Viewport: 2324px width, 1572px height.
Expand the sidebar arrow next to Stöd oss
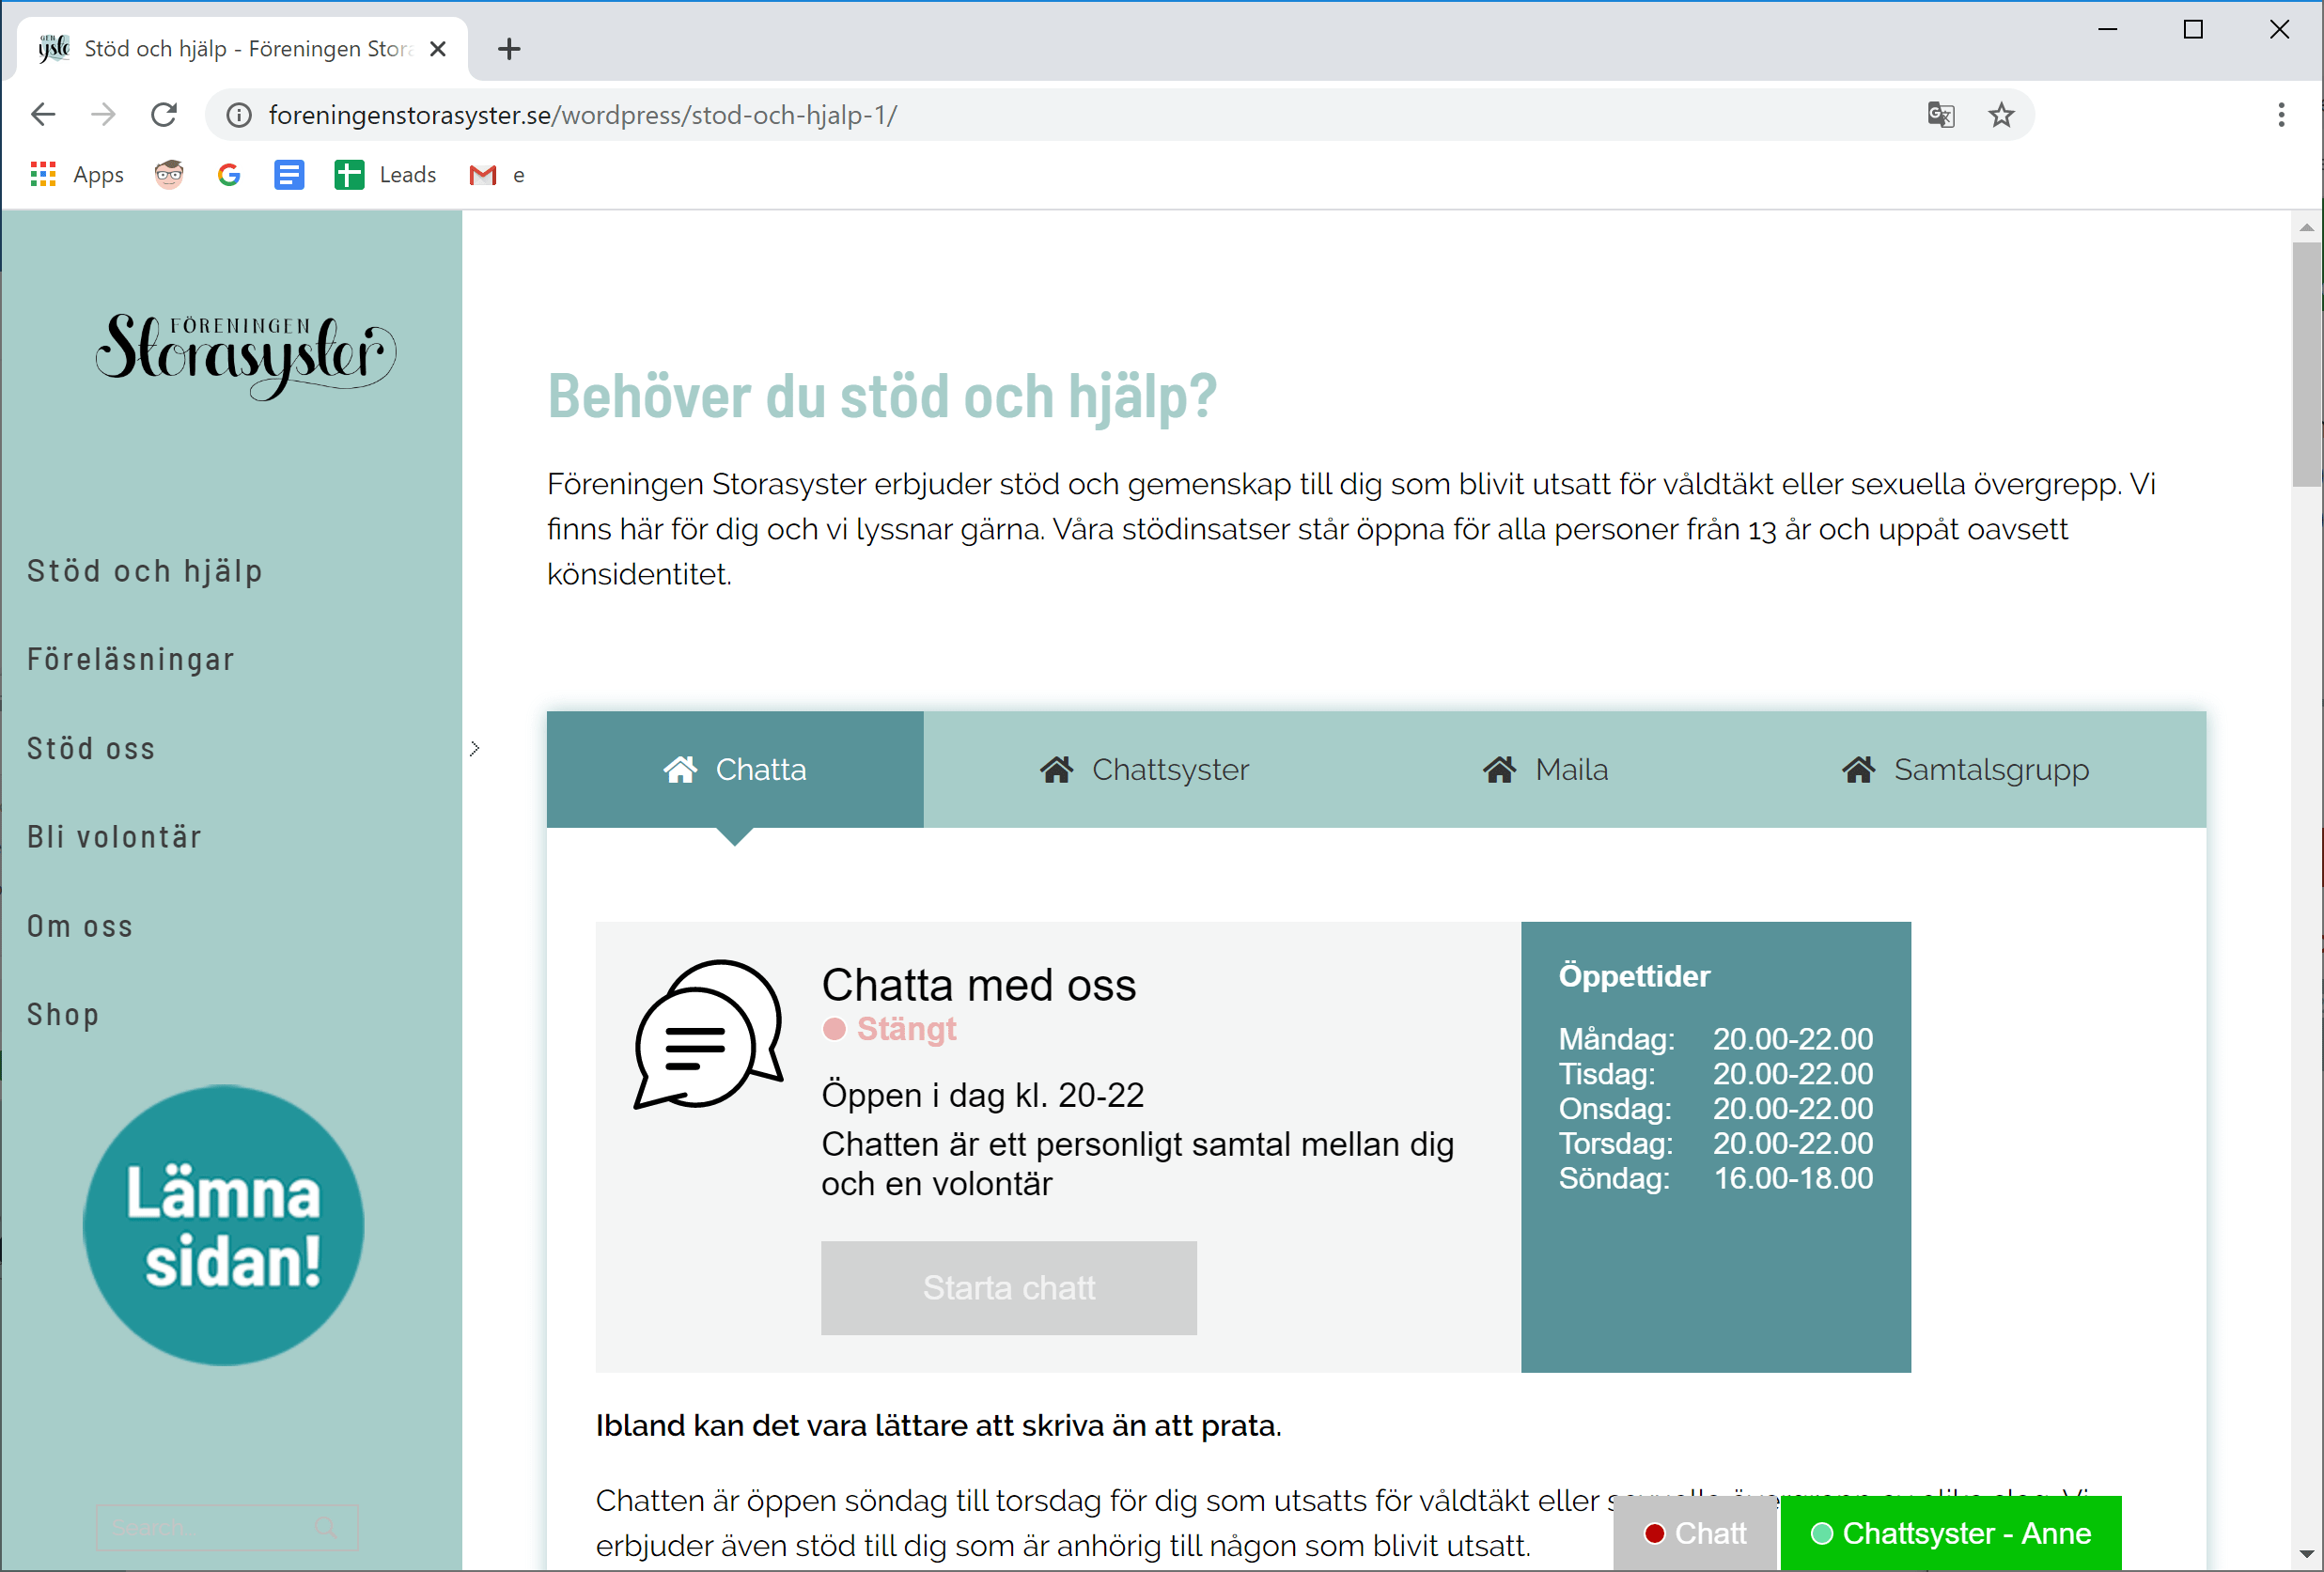pyautogui.click(x=475, y=749)
